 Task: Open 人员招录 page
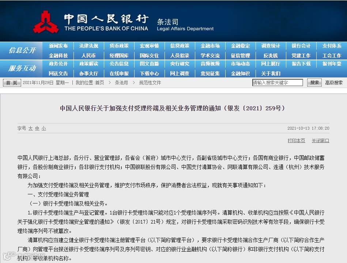(x=180, y=56)
